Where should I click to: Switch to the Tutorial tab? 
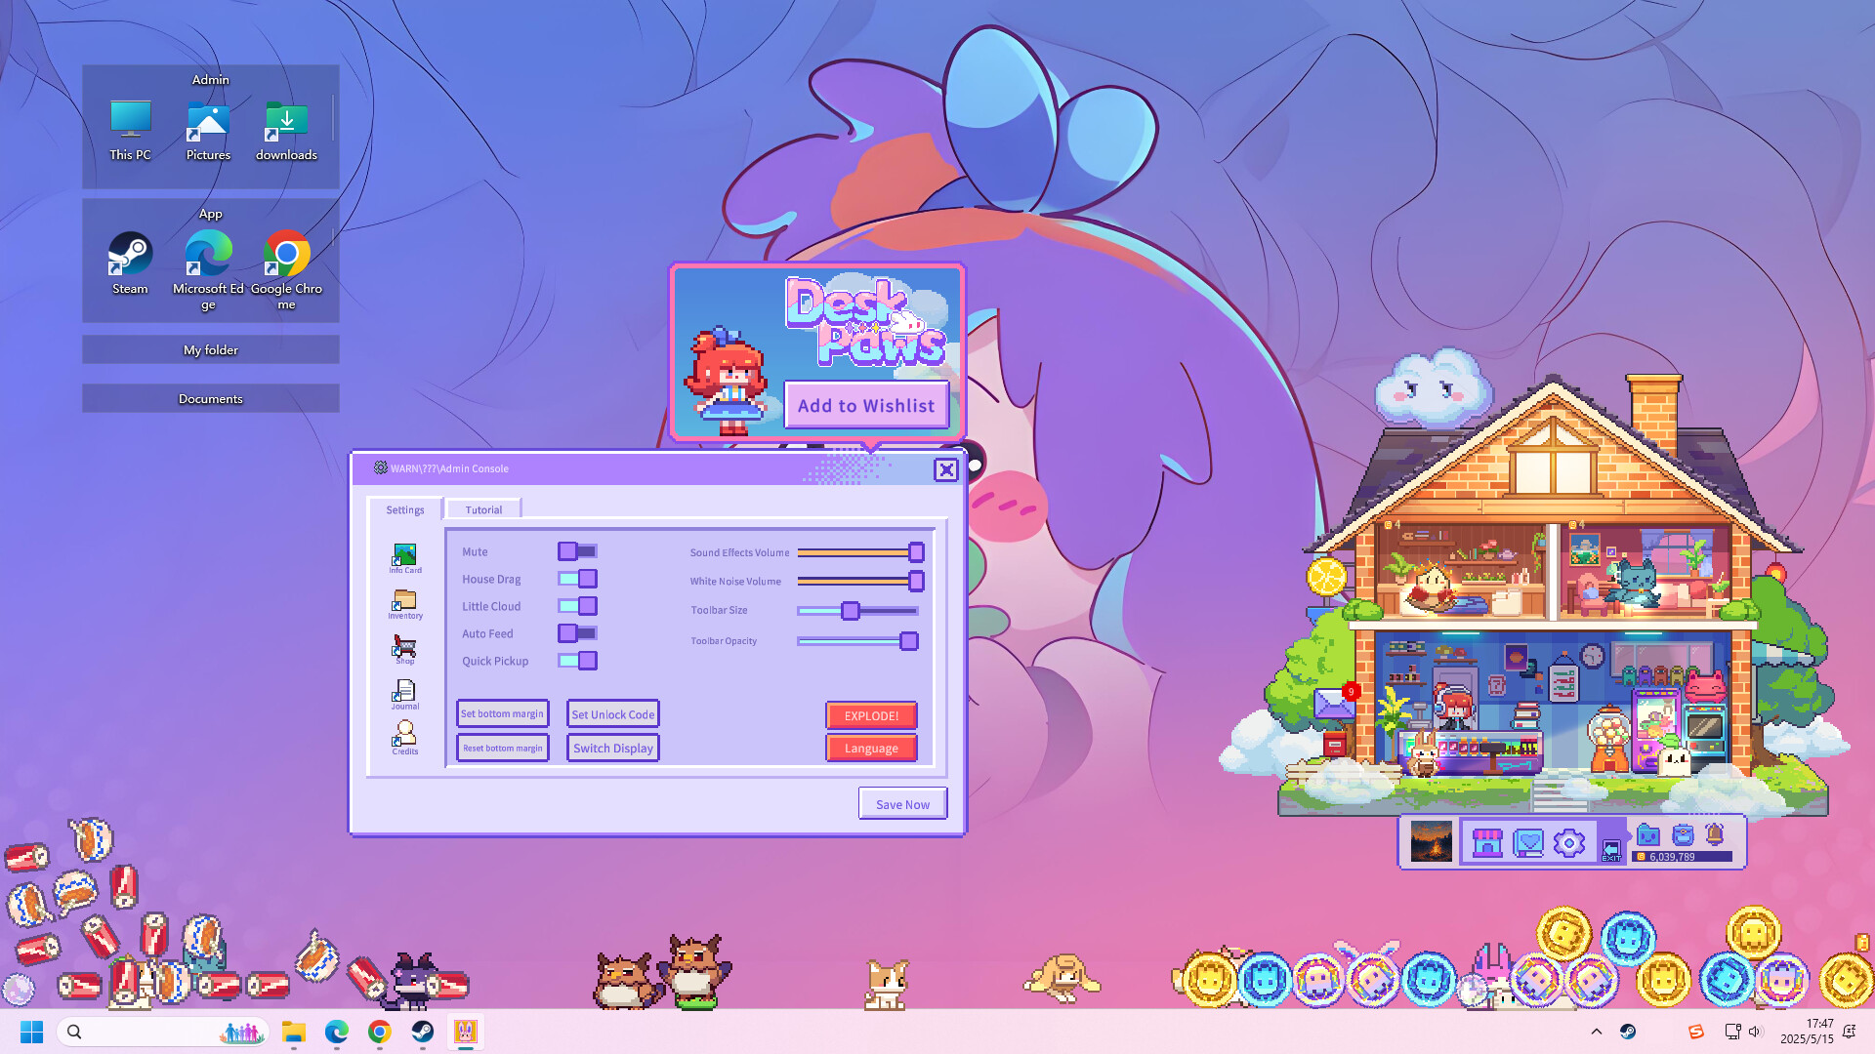pyautogui.click(x=483, y=508)
